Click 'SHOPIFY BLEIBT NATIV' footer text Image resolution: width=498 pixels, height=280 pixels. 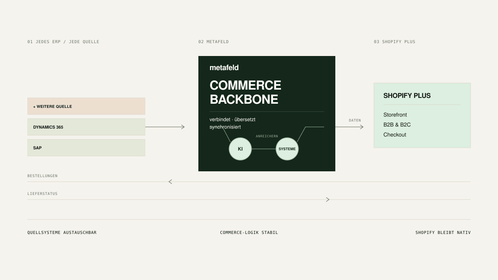click(x=443, y=233)
